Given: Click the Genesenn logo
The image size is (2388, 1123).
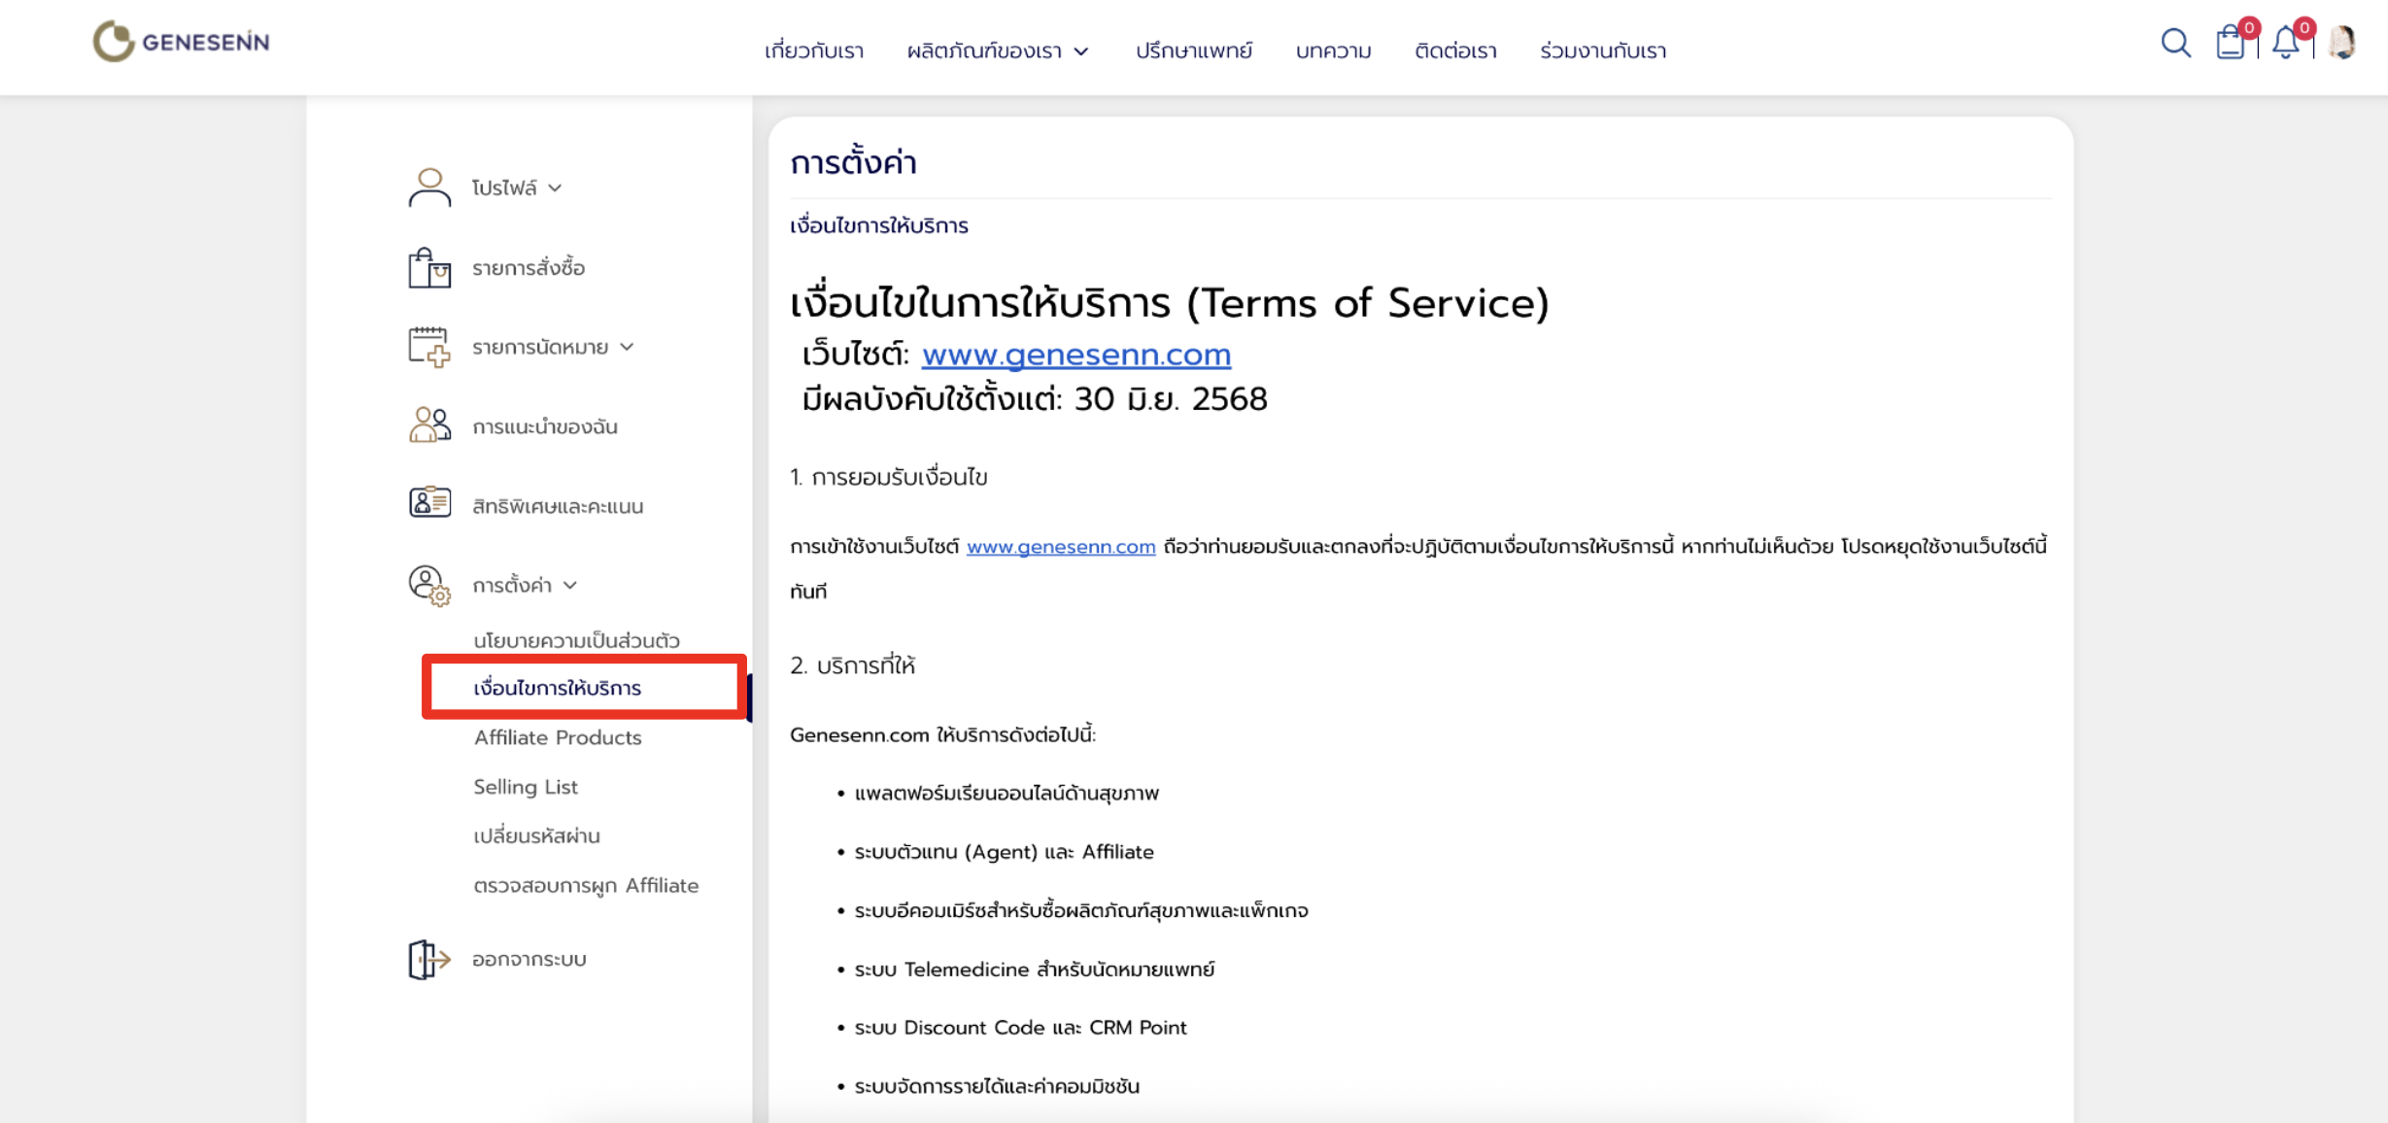Looking at the screenshot, I should (x=182, y=42).
